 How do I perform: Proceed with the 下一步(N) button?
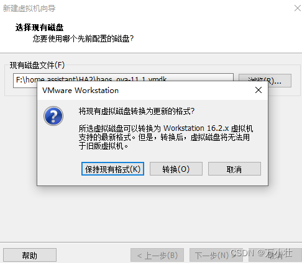216,255
